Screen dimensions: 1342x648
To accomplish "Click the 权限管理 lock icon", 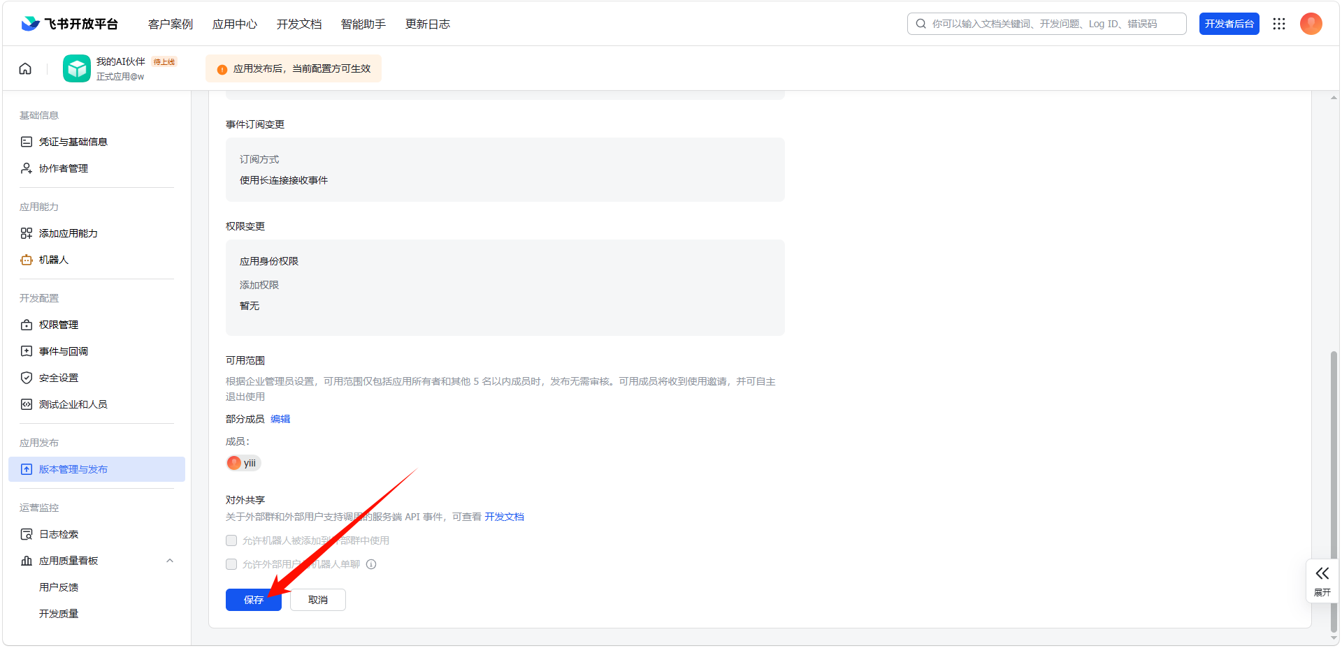I will point(27,325).
